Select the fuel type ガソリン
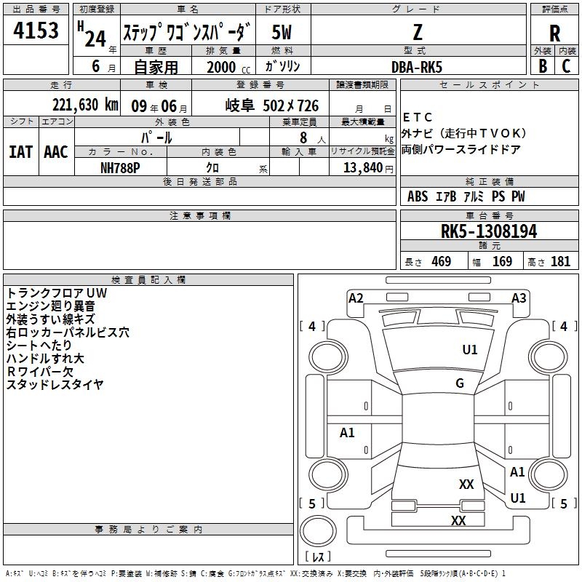This screenshot has width=582, height=582. pos(282,66)
